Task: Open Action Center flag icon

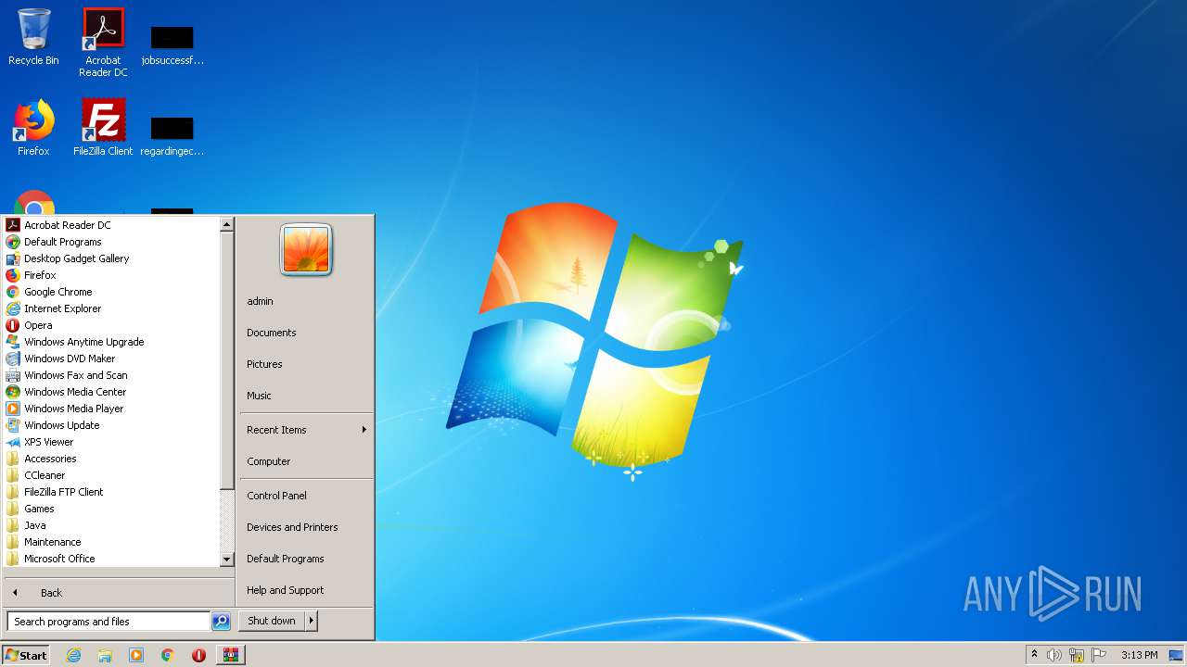Action: 1099,655
